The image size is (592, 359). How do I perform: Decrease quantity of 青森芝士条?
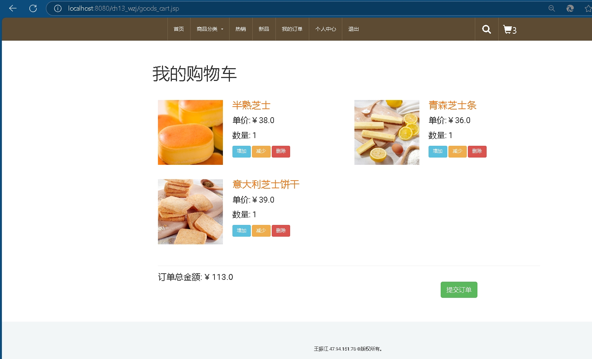coord(457,151)
